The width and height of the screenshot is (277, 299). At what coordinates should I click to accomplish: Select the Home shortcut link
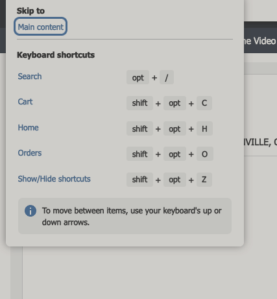(28, 128)
